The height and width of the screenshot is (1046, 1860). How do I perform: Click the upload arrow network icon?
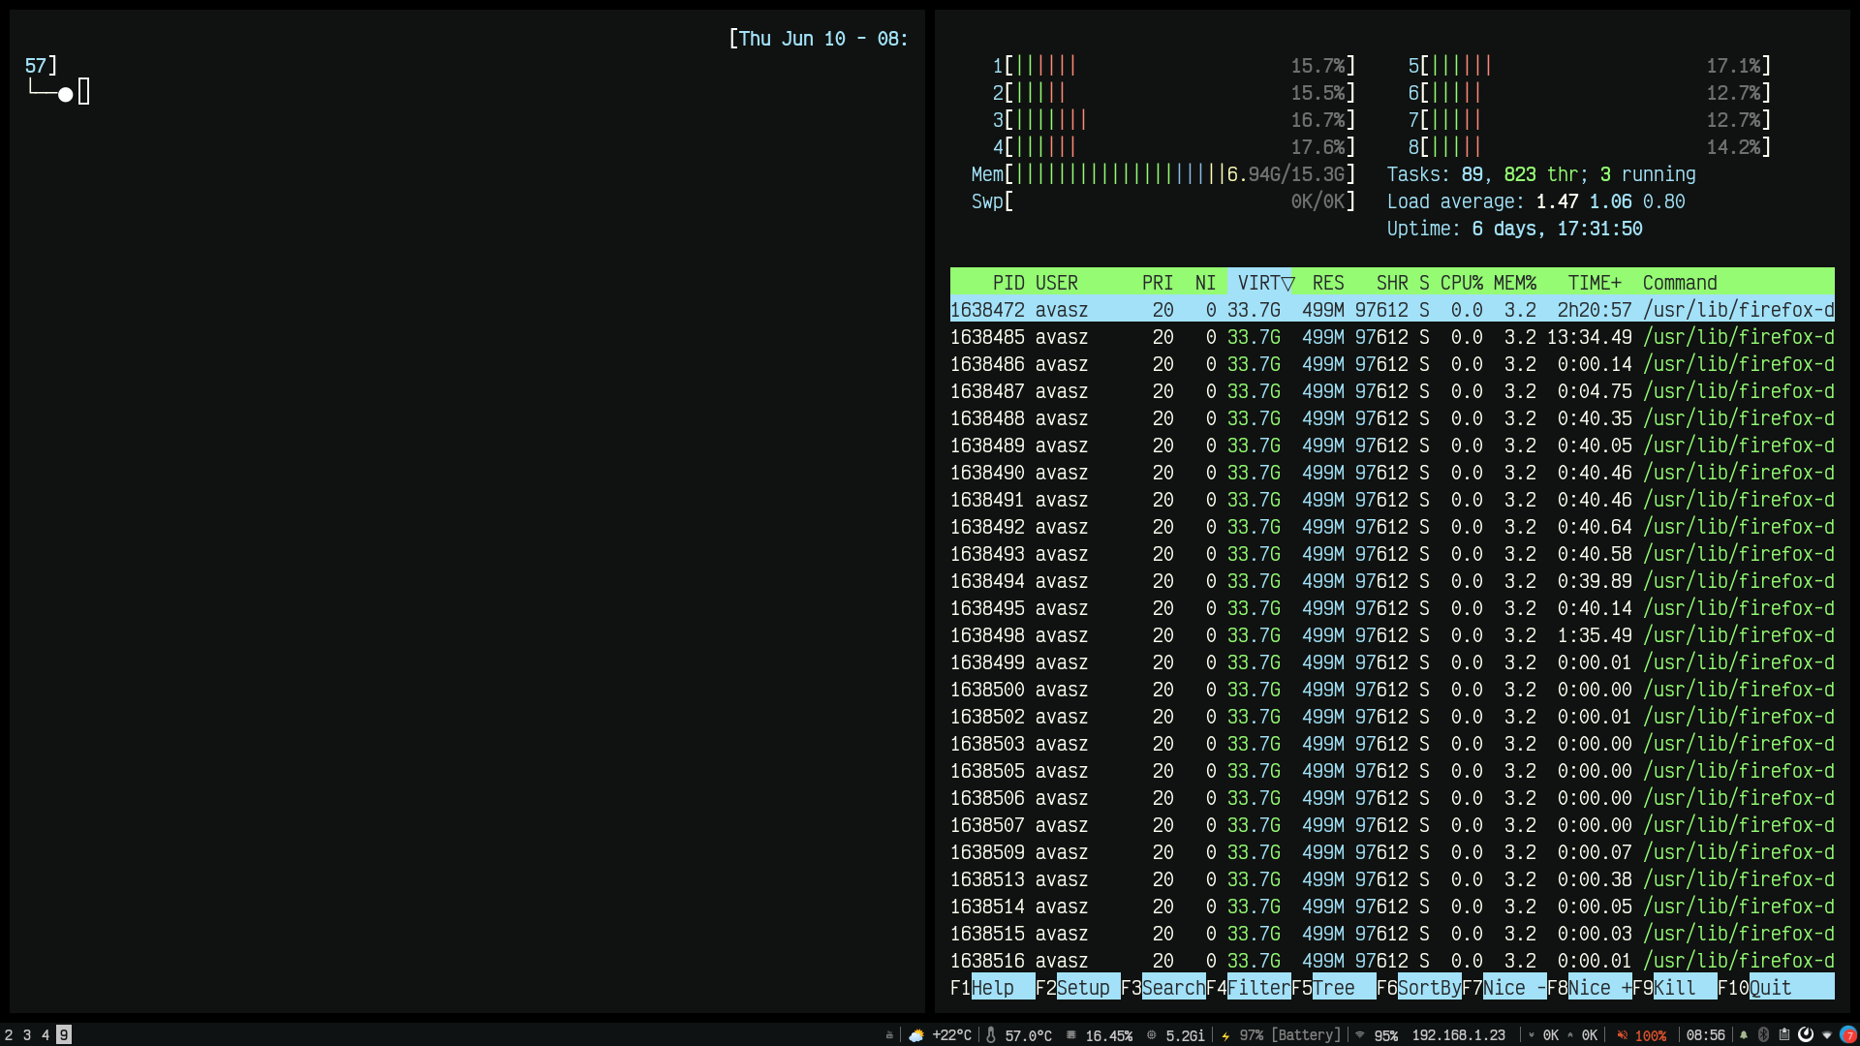pyautogui.click(x=1570, y=1035)
